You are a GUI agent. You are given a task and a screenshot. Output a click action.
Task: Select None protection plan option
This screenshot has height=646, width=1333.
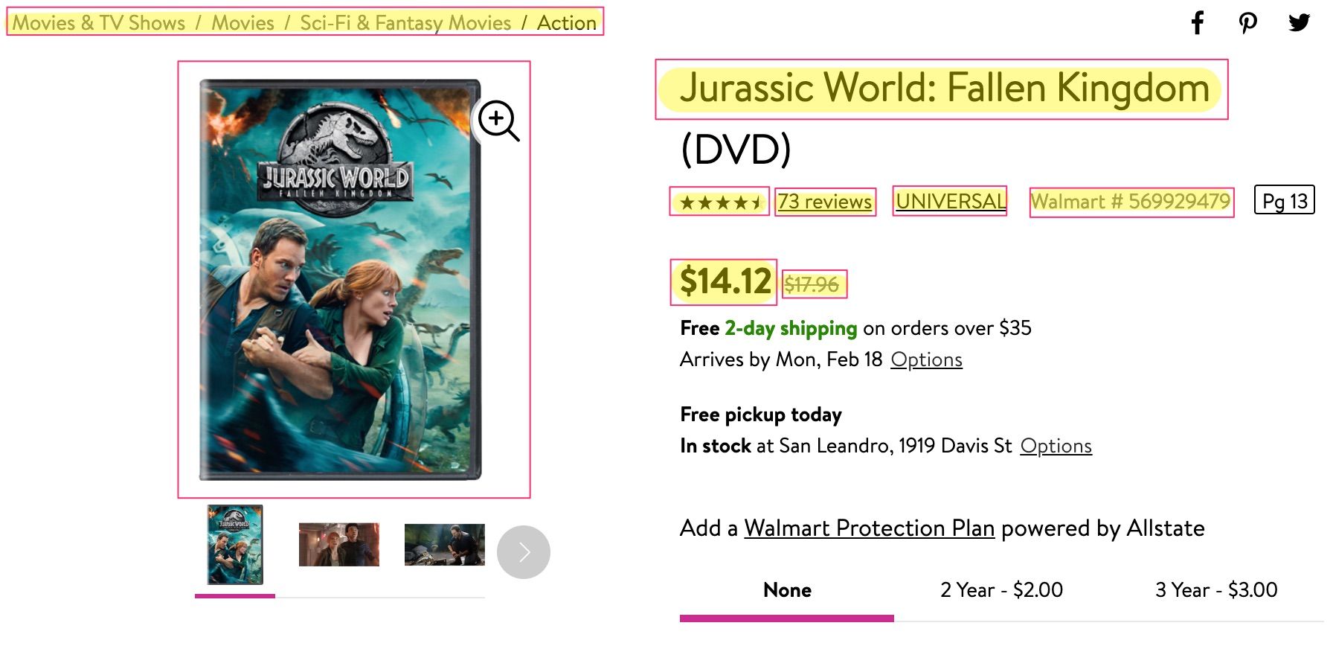787,590
